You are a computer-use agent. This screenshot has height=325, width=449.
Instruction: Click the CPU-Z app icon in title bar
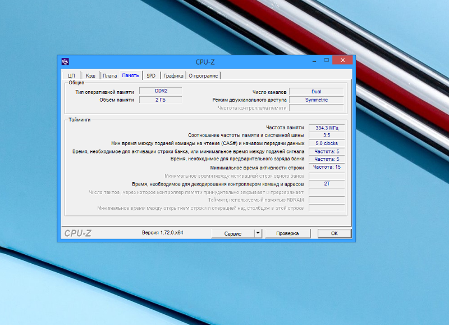(x=65, y=61)
